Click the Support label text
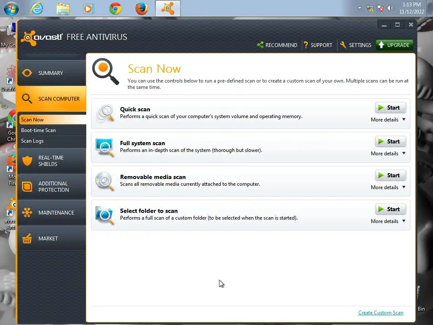This screenshot has height=325, width=433. (321, 45)
